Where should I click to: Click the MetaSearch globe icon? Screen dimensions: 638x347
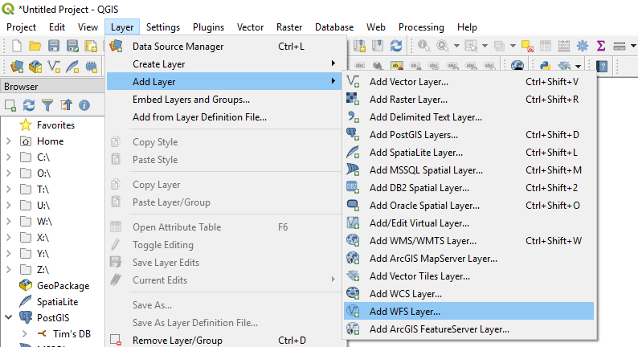click(517, 66)
